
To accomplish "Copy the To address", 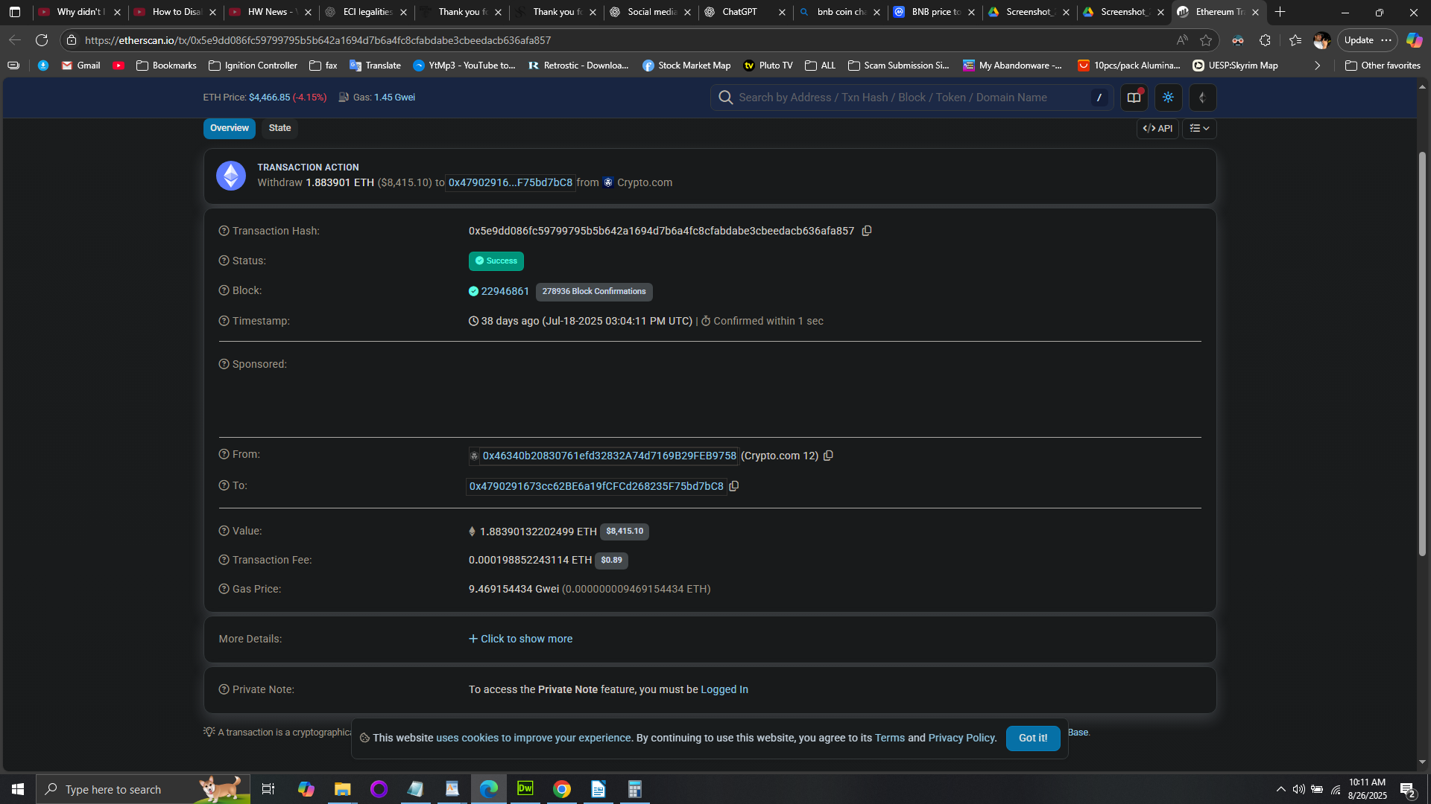I will coord(734,486).
